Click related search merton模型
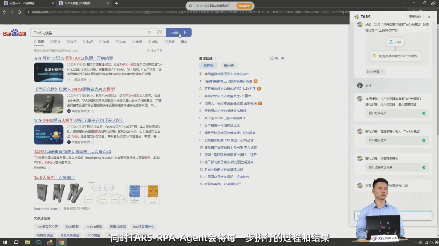Screen dimensions: 439x246 click(x=94, y=227)
